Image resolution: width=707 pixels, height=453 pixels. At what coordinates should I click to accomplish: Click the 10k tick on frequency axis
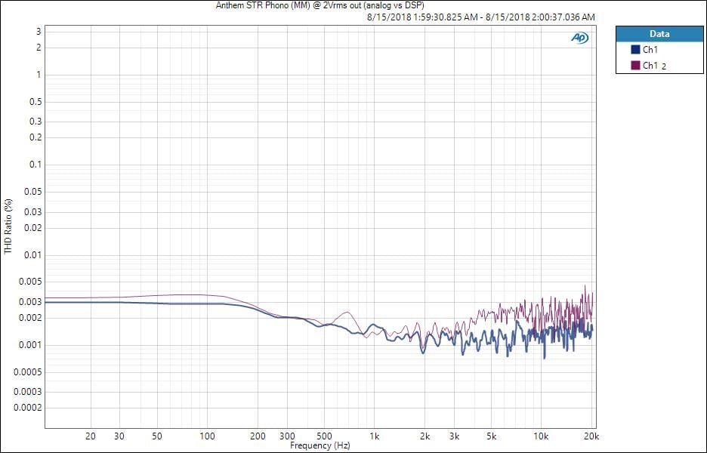coord(541,436)
